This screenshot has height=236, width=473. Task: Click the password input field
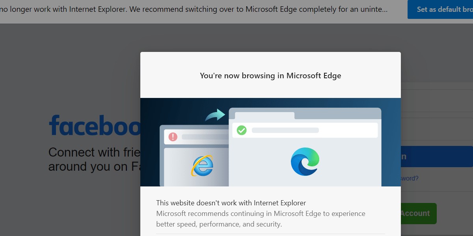point(438,129)
